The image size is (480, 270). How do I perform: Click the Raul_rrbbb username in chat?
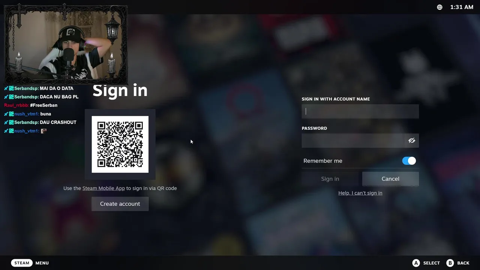(x=16, y=105)
